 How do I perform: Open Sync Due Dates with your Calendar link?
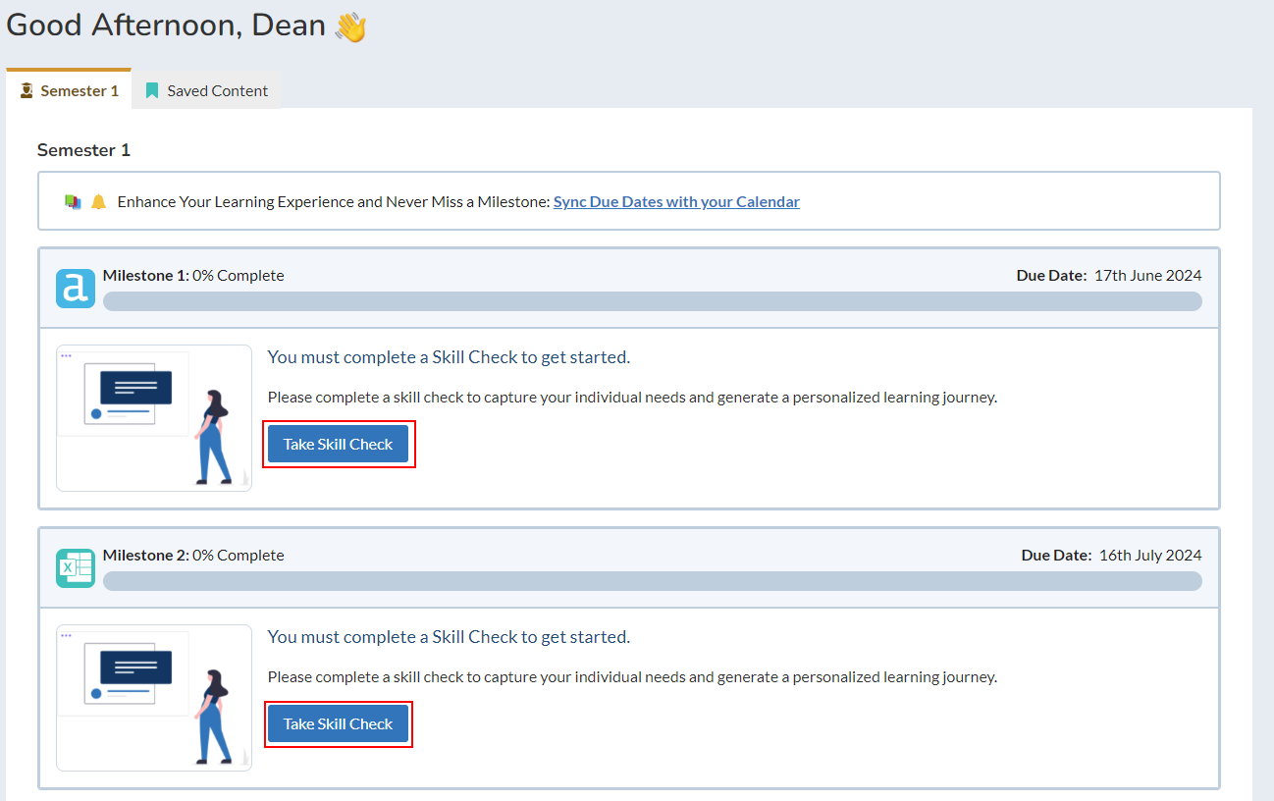[x=676, y=202]
